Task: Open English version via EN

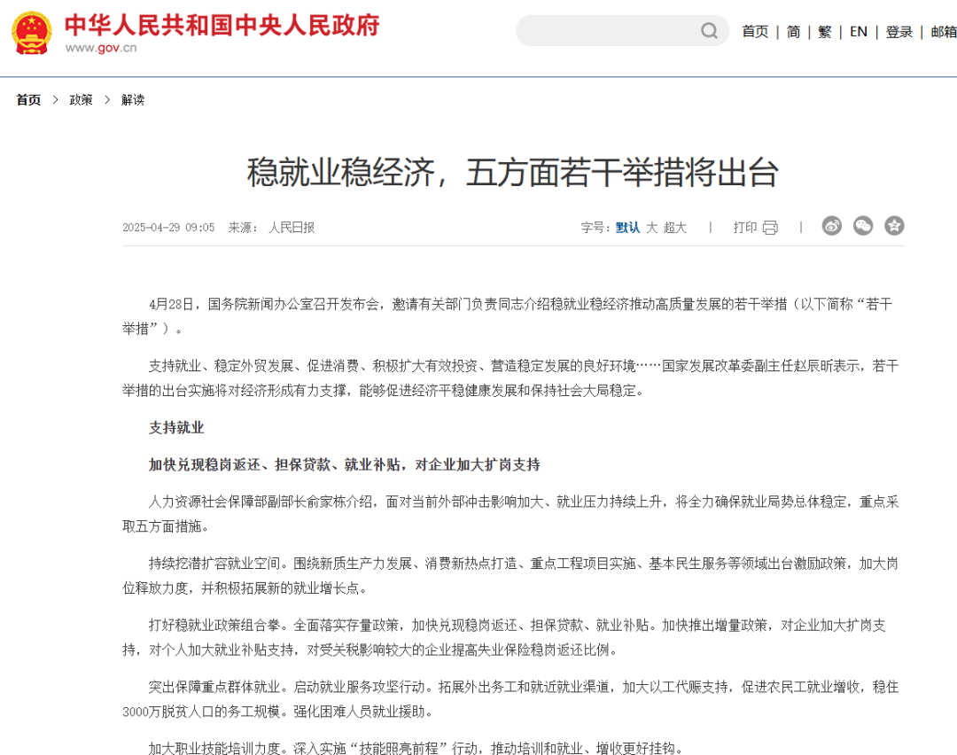Action: [858, 32]
